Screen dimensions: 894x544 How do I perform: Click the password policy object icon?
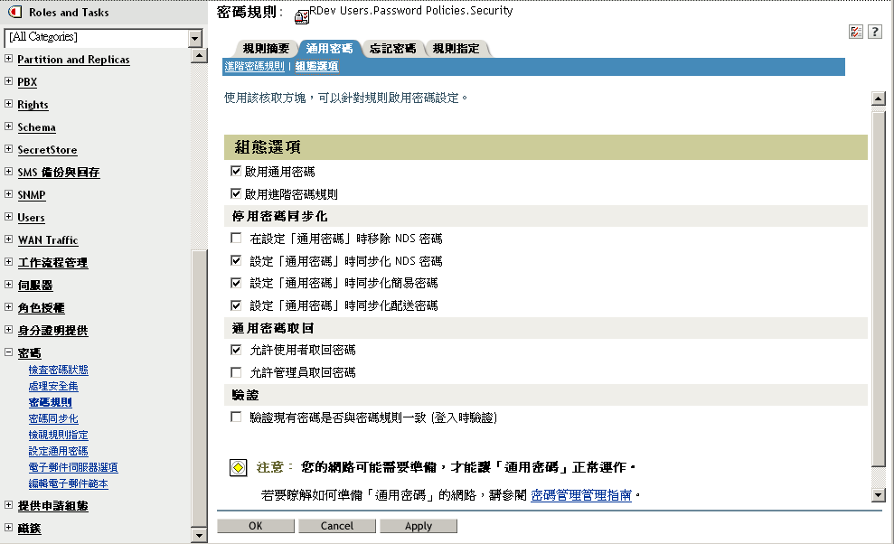tap(302, 17)
